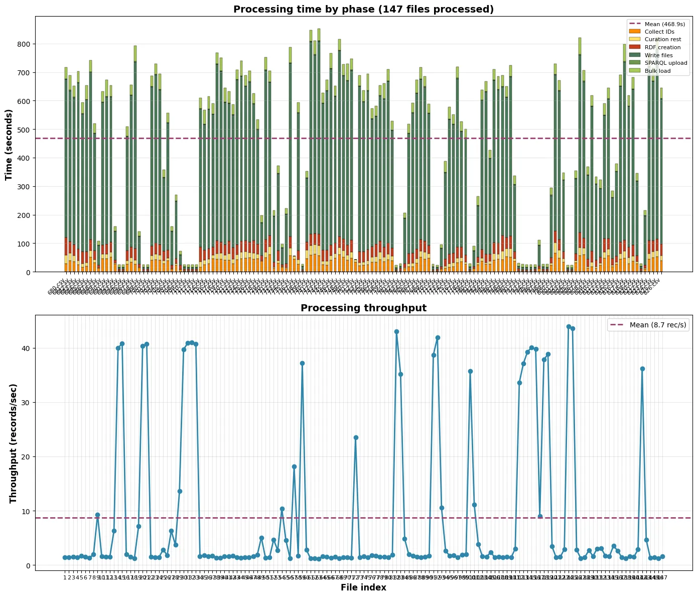Select the 'Processing throughput' chart title
The height and width of the screenshot is (597, 697).
click(x=363, y=308)
